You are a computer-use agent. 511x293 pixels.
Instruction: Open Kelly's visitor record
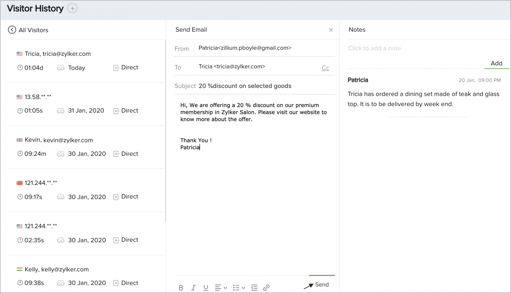click(57, 269)
